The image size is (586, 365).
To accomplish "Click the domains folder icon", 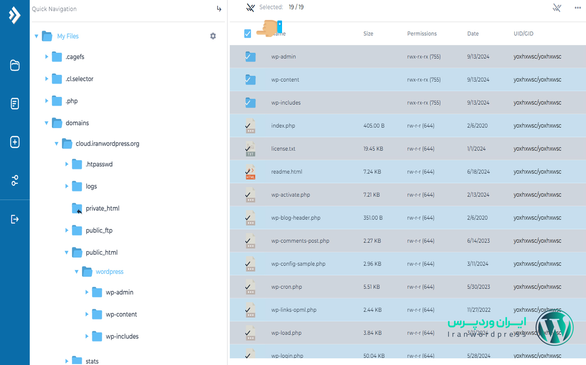I will [57, 123].
